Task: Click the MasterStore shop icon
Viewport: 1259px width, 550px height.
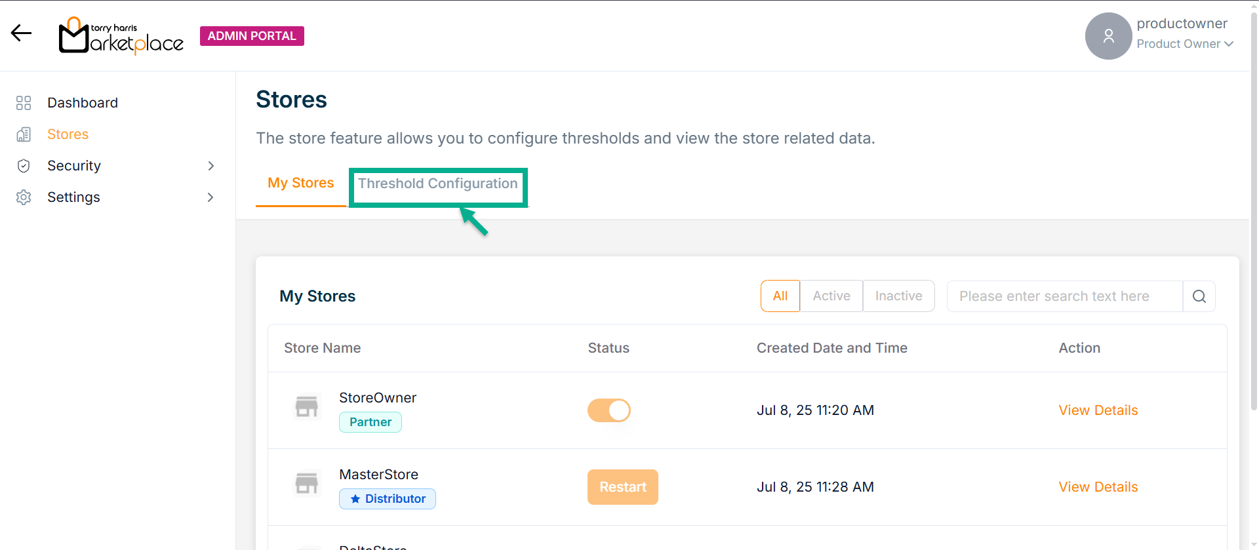Action: click(306, 484)
